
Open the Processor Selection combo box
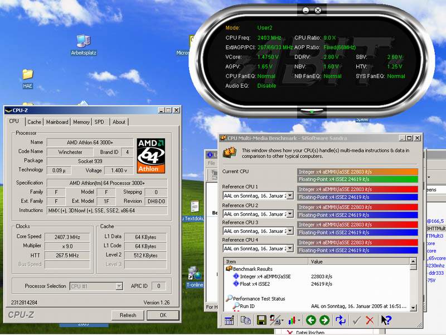(96, 286)
